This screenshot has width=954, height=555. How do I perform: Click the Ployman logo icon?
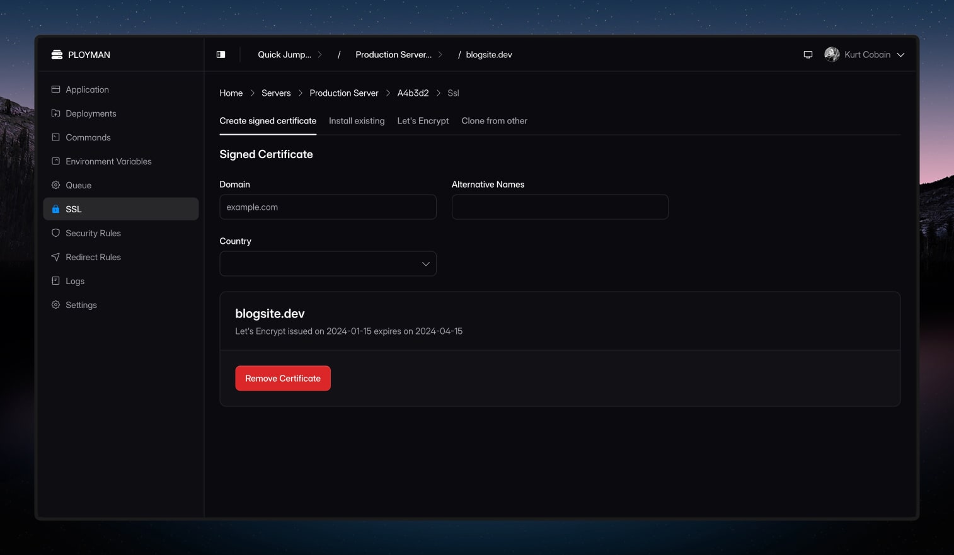(57, 55)
